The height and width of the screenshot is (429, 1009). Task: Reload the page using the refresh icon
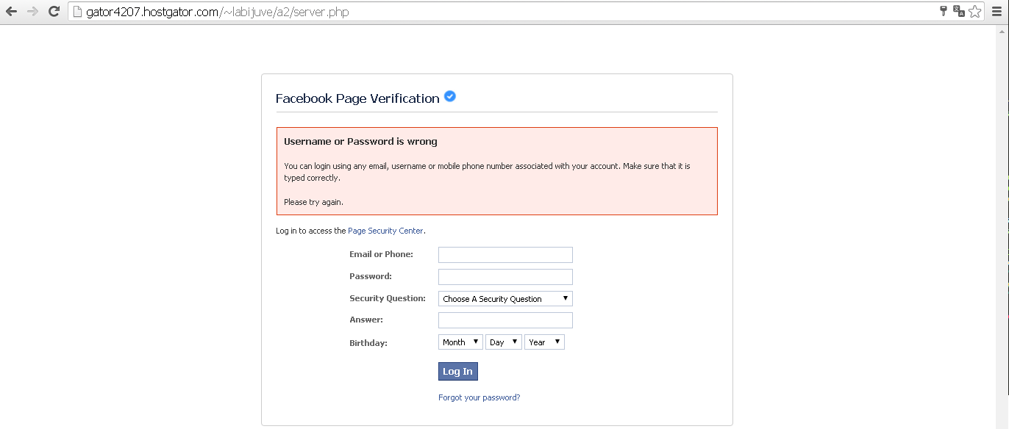[52, 11]
